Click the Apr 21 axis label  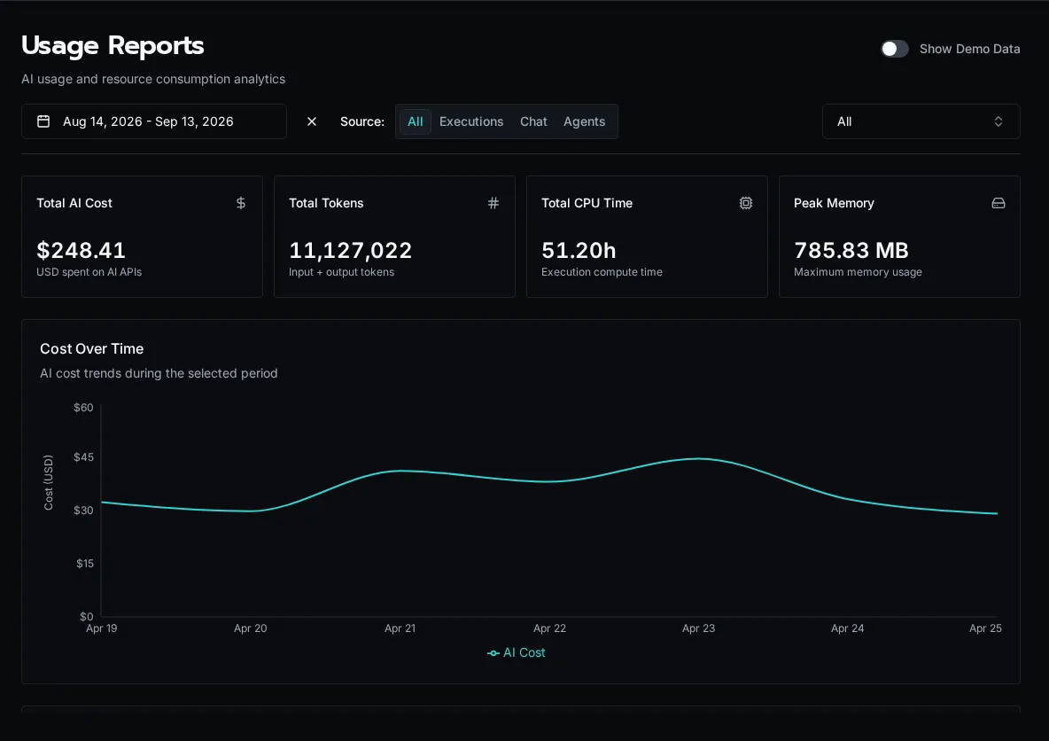click(x=400, y=628)
